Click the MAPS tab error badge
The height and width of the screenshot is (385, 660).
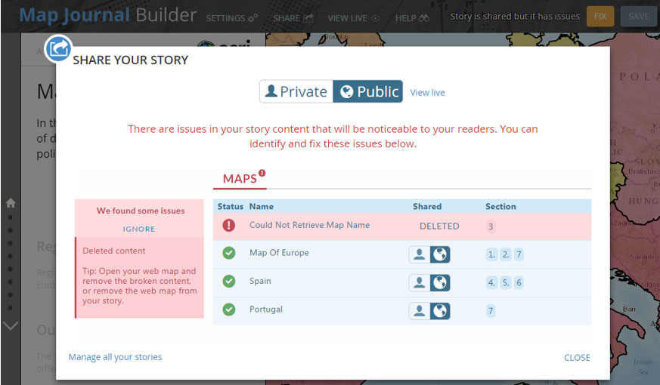pyautogui.click(x=262, y=173)
